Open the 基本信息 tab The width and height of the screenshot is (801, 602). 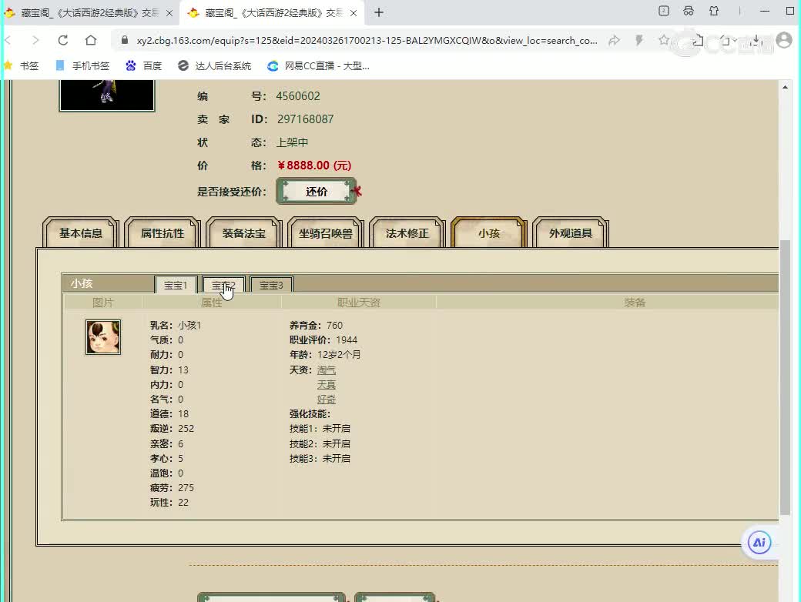coord(81,232)
